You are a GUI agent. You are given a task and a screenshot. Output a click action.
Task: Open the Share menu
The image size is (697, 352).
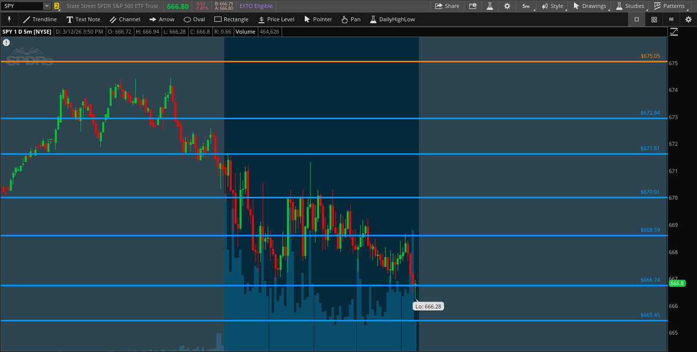pyautogui.click(x=447, y=6)
